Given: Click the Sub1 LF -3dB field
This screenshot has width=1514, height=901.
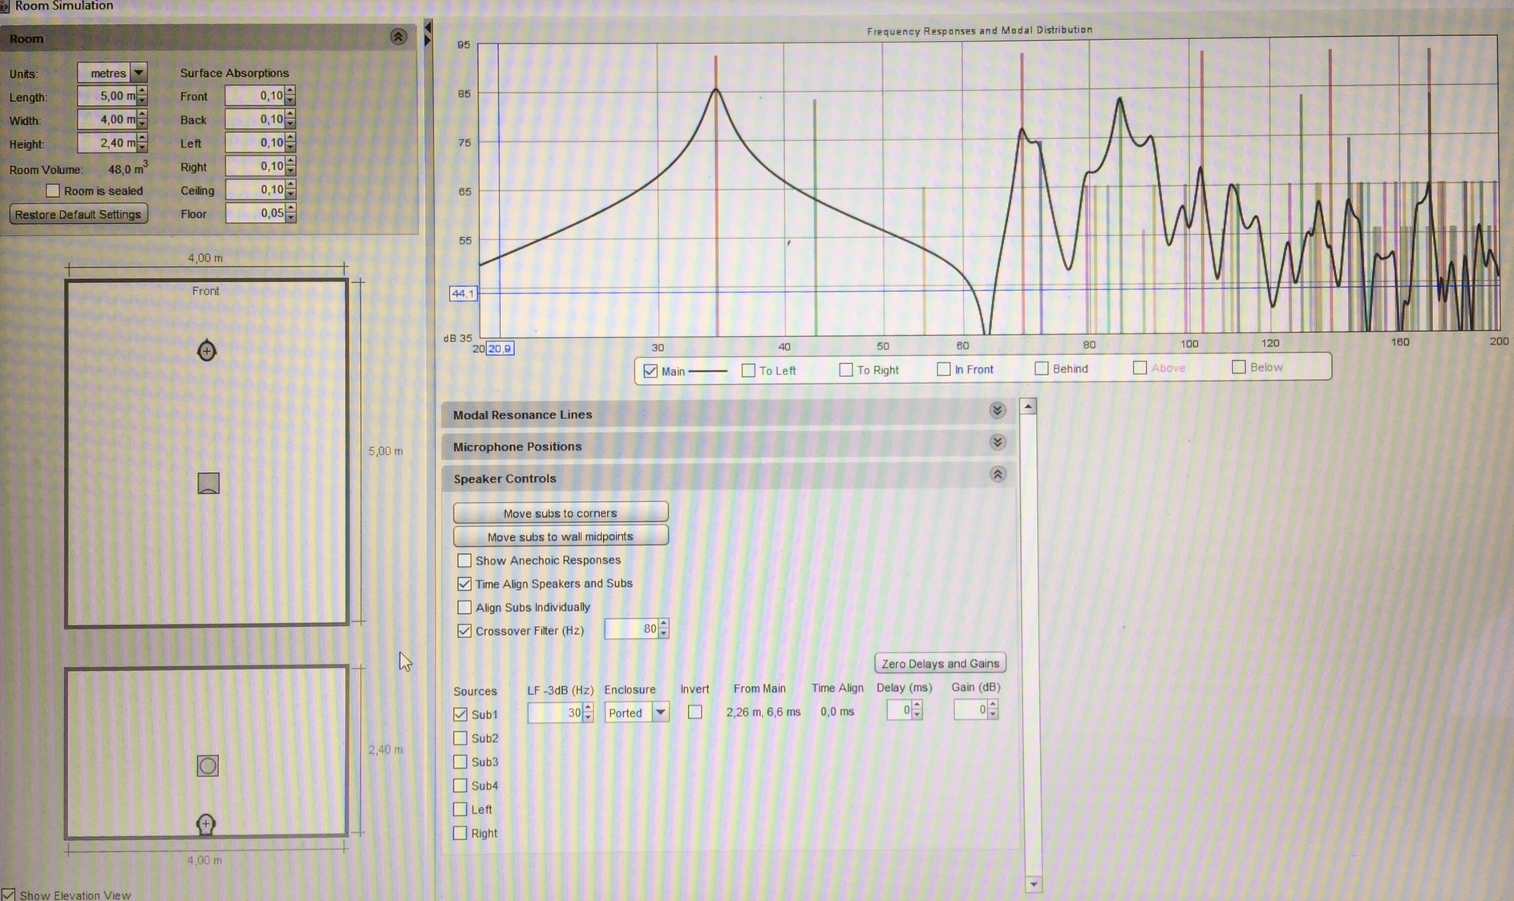Looking at the screenshot, I should [555, 712].
